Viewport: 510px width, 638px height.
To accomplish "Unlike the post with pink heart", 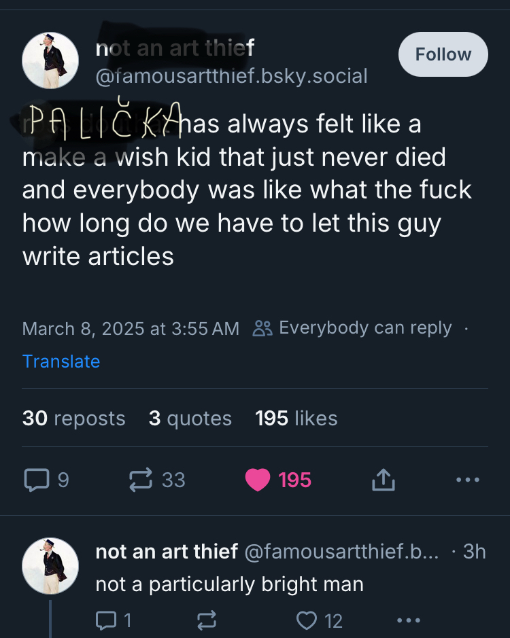I will point(258,480).
